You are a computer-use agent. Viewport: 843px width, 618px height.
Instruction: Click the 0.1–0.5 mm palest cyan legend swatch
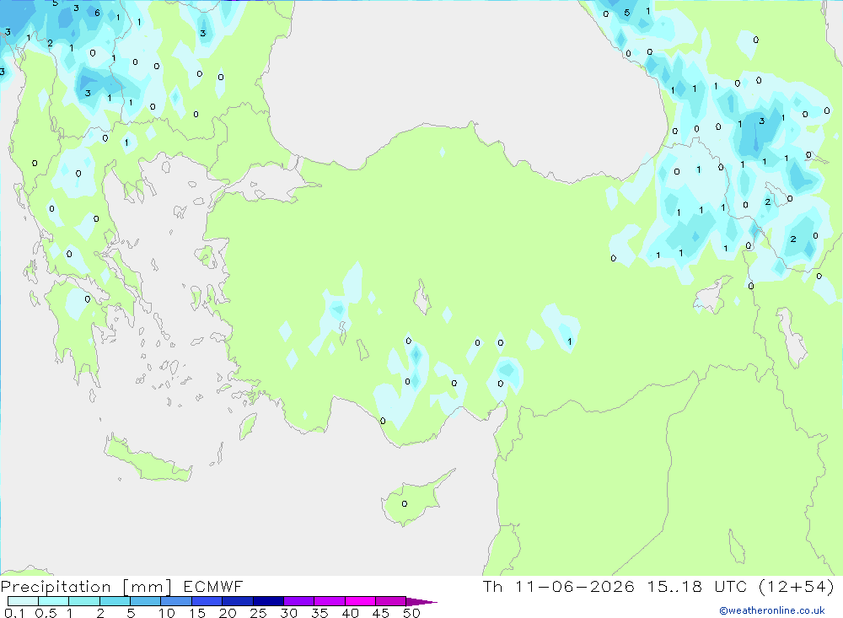click(x=23, y=601)
